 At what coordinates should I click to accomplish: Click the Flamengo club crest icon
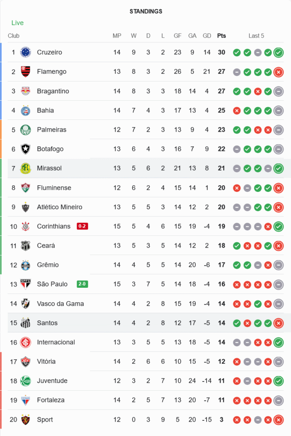coord(26,72)
